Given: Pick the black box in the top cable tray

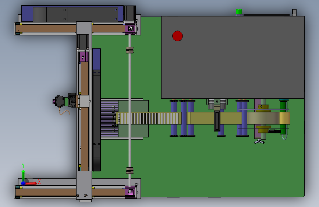Looking at the screenshot, I should pos(75,14).
